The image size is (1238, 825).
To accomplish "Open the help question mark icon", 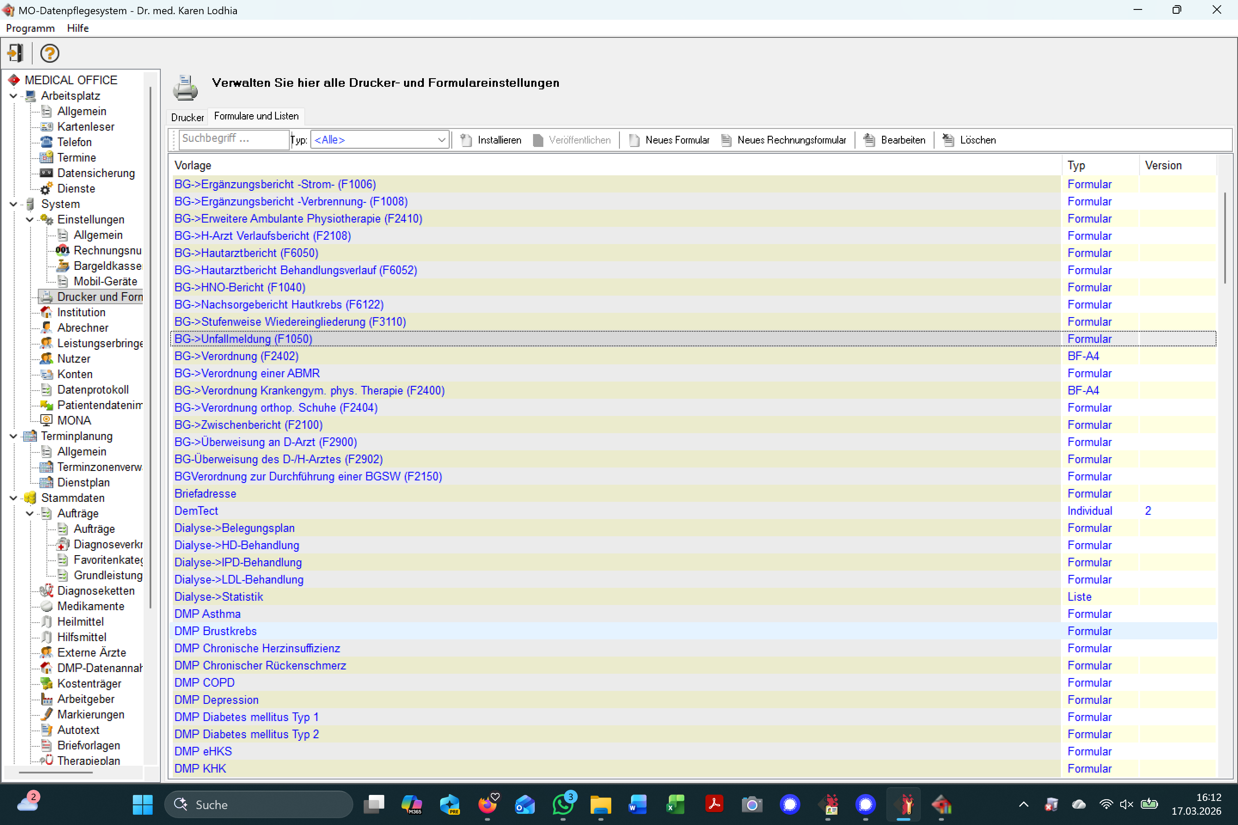I will [x=49, y=53].
